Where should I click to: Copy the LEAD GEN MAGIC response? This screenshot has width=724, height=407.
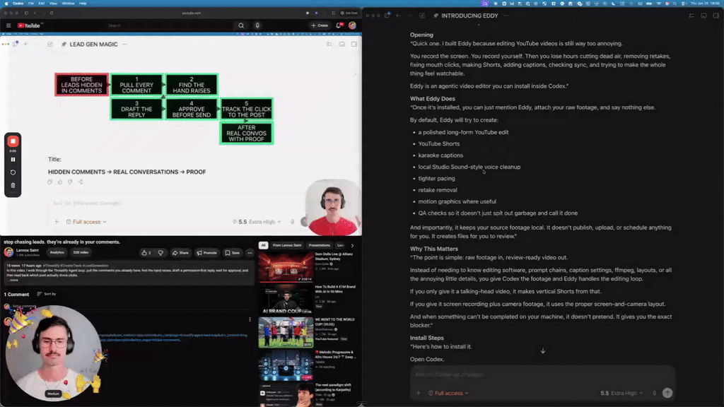pyautogui.click(x=50, y=182)
